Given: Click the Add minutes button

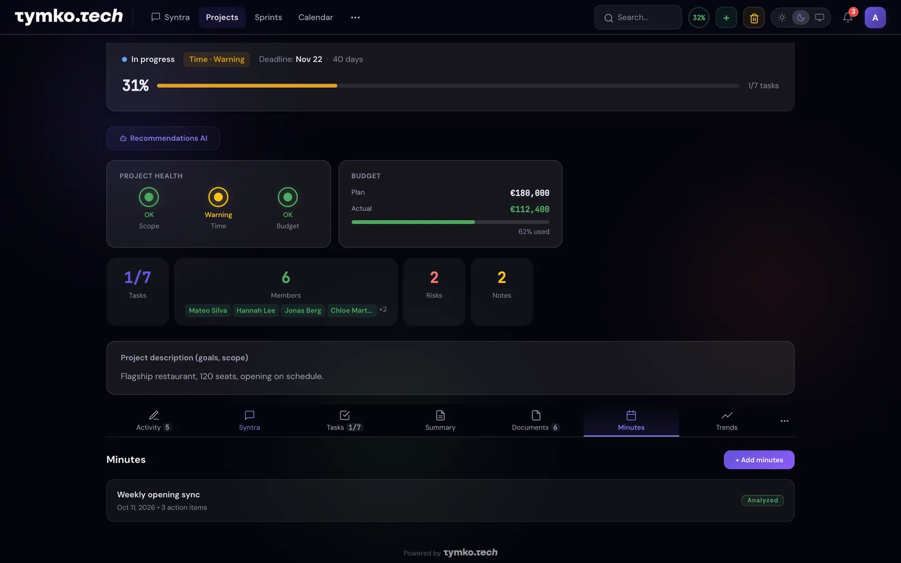Looking at the screenshot, I should 759,460.
